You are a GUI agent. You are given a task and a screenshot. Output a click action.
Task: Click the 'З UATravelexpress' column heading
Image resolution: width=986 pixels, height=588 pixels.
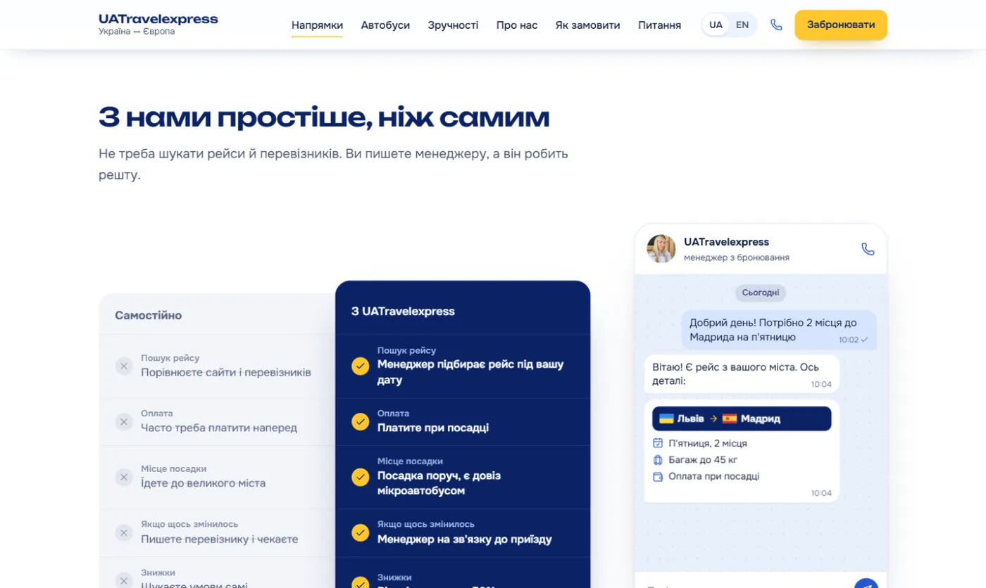[x=403, y=311]
